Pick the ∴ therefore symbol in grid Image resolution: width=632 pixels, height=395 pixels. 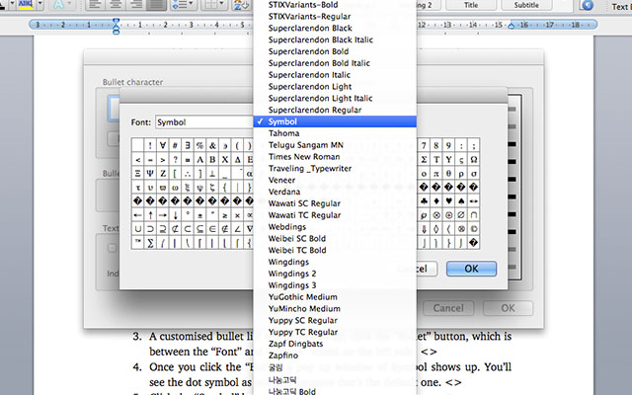tap(188, 174)
